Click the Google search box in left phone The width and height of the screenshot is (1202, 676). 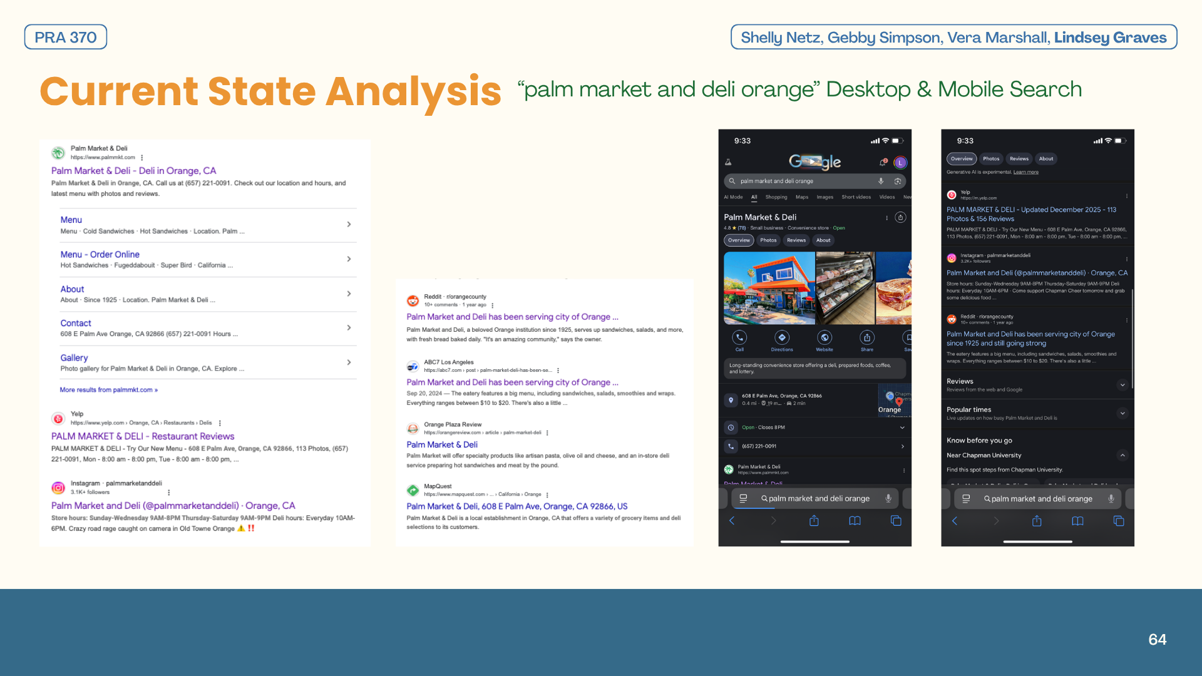tap(814, 181)
